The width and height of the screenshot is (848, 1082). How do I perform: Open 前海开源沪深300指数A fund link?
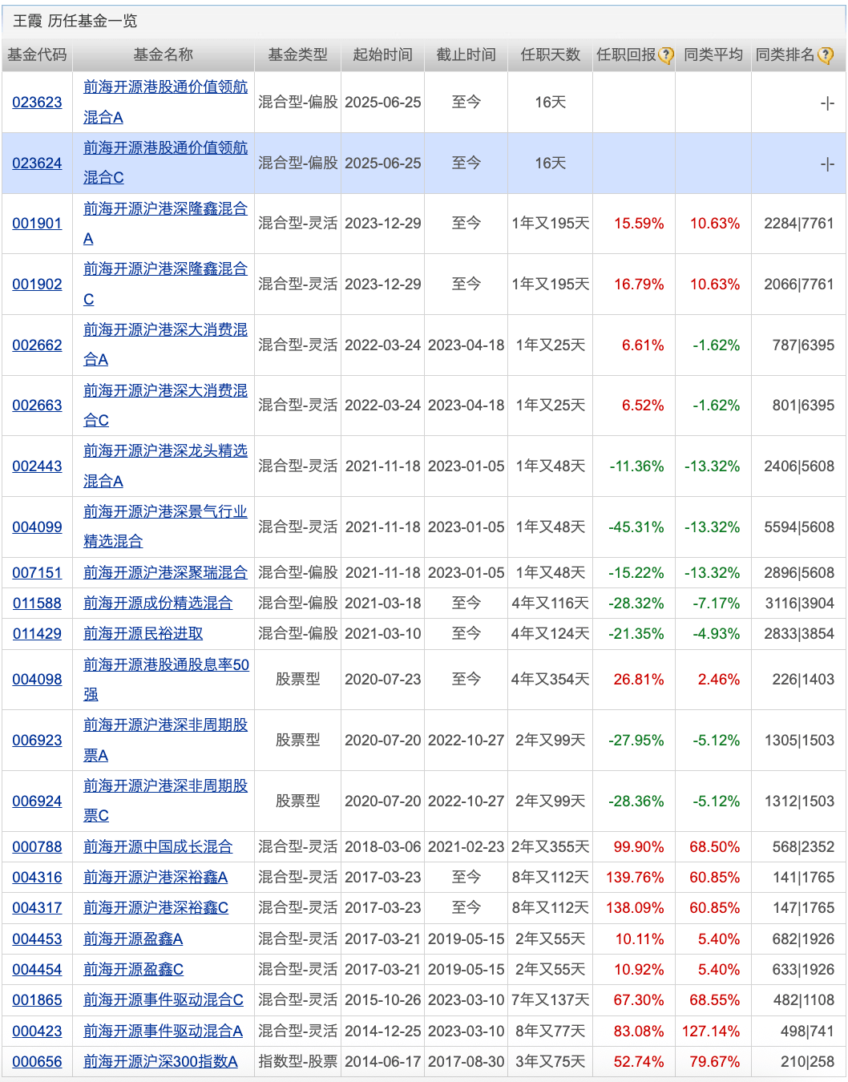(160, 1061)
